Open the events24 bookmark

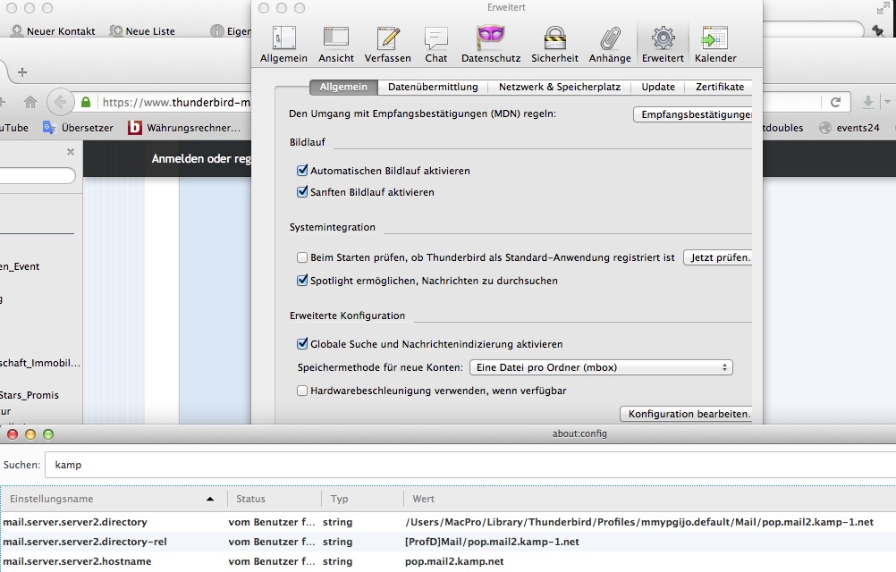click(850, 128)
